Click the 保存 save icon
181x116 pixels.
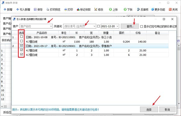35,9
